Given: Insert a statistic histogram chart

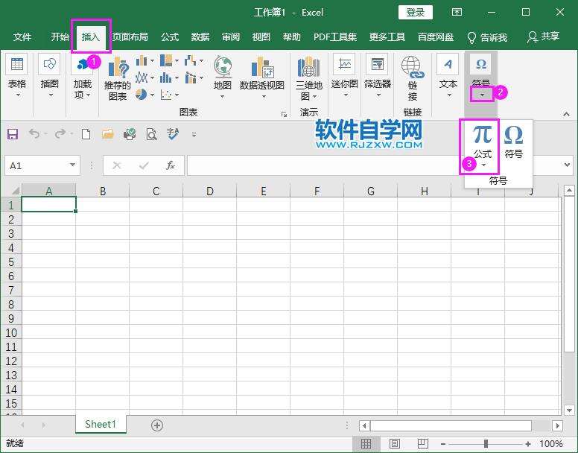Looking at the screenshot, I should coord(169,77).
